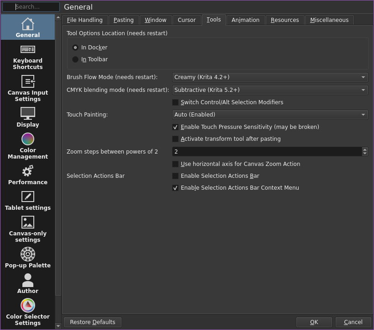Viewport: 374px width, 330px height.
Task: Select the Performance gears icon
Action: point(28,171)
